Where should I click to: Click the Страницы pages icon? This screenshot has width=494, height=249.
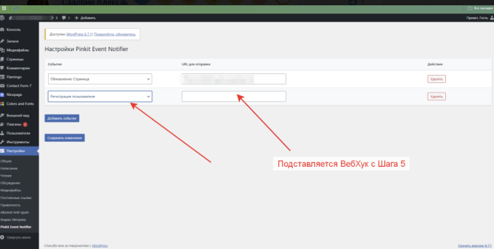[x=2, y=59]
